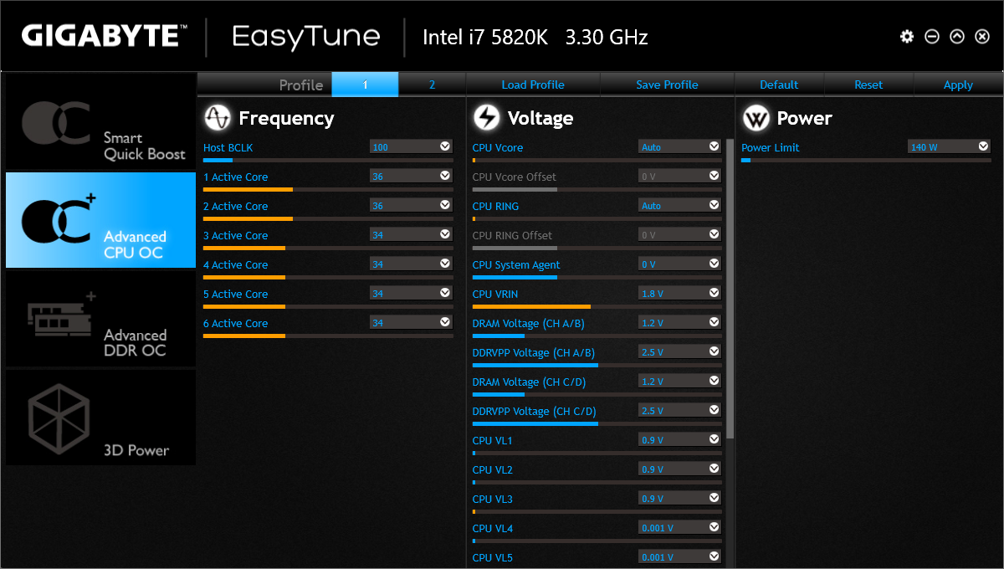Click Save Profile
Viewport: 1004px width, 569px height.
[667, 85]
